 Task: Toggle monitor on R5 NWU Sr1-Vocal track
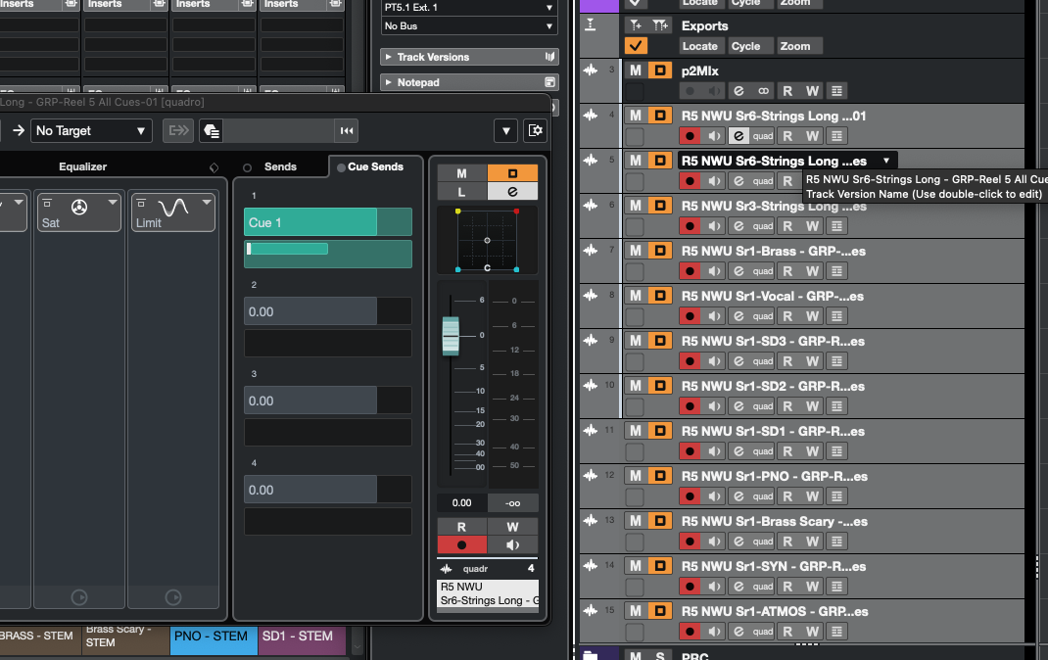tap(714, 316)
